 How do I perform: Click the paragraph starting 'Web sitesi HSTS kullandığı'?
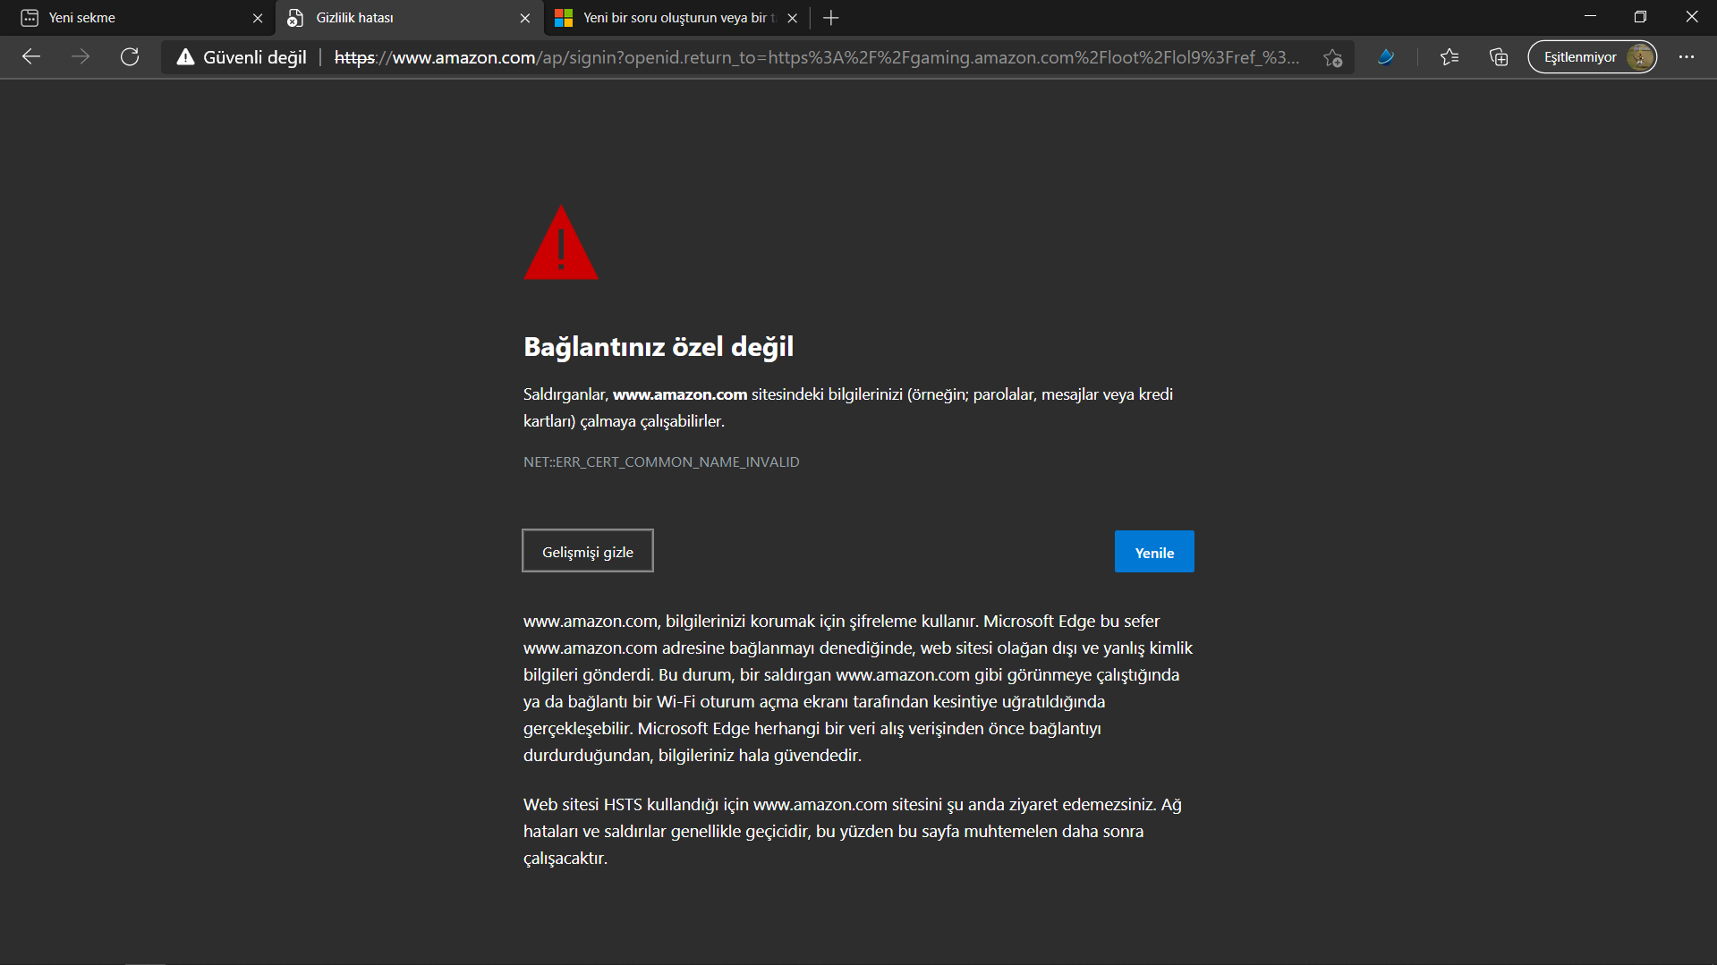(x=853, y=831)
